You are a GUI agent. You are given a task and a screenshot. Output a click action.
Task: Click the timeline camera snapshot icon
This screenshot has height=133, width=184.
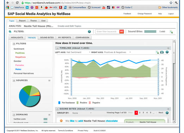coord(162,52)
